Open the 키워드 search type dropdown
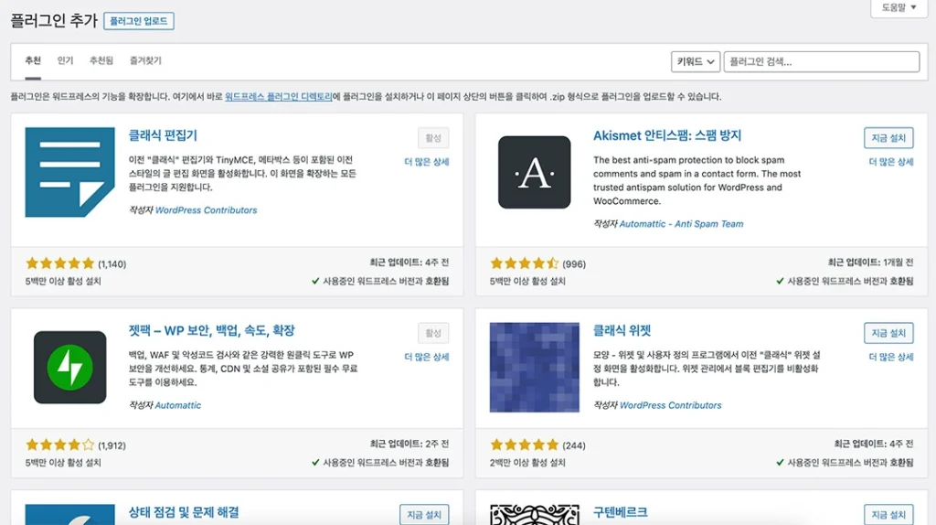 coord(696,61)
